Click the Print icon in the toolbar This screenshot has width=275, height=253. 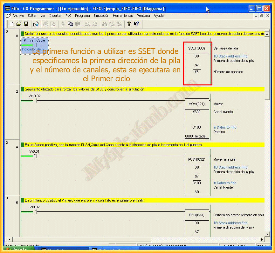pyautogui.click(x=45, y=24)
